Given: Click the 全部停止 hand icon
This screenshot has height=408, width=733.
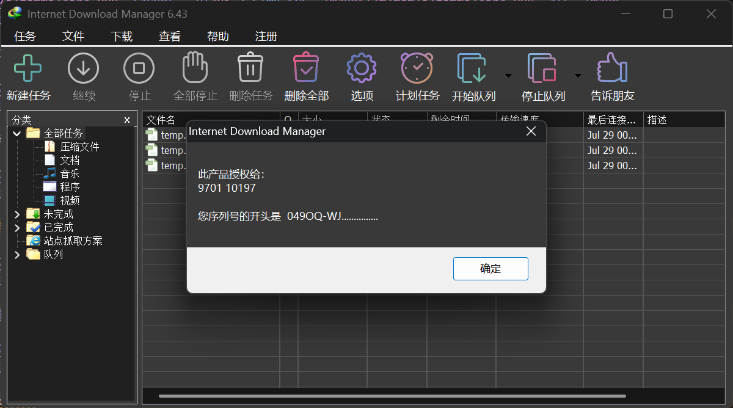Looking at the screenshot, I should (x=195, y=67).
